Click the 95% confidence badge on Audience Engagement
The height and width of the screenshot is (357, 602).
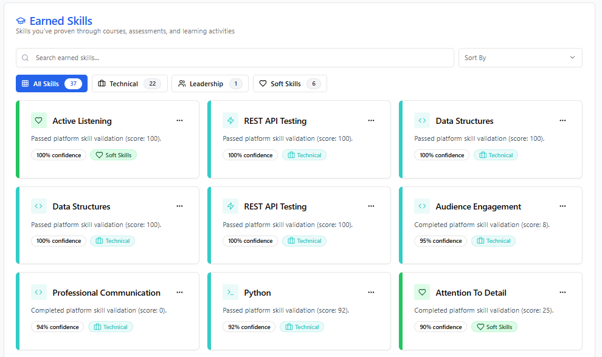pos(441,241)
